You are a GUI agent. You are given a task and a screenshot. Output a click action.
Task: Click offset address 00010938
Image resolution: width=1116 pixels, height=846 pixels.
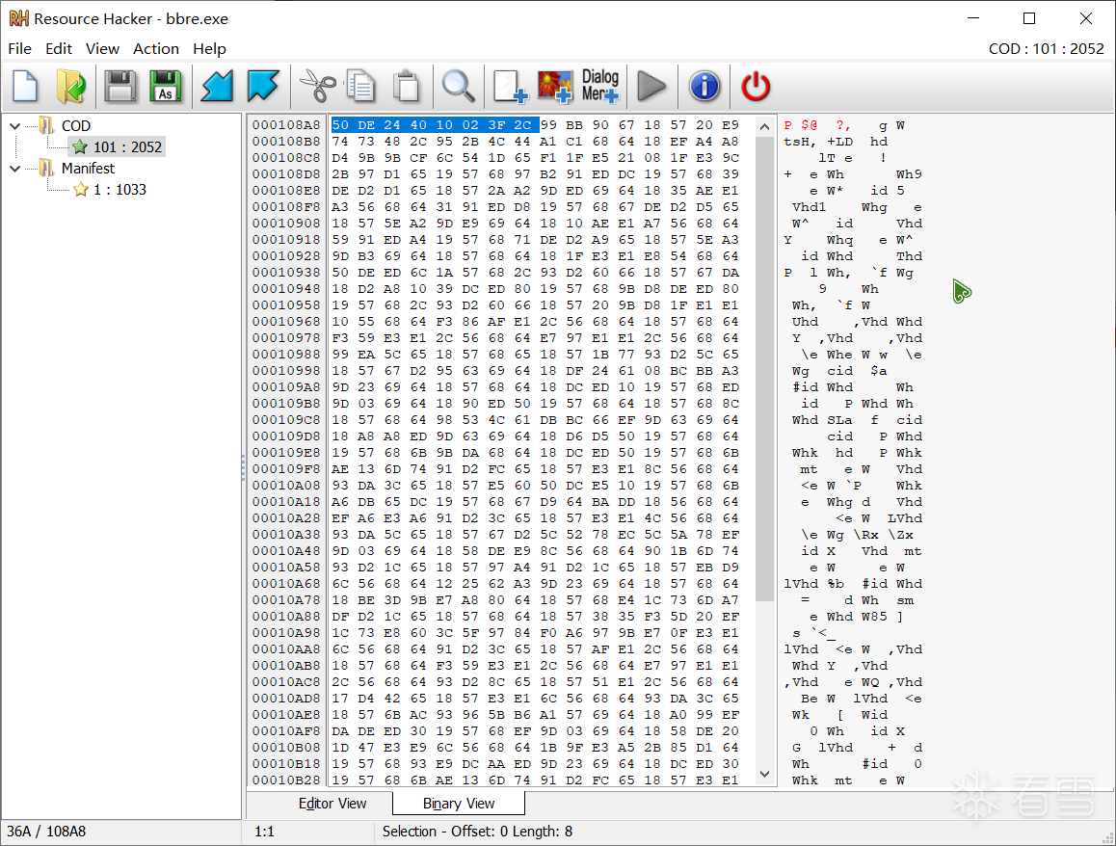tap(286, 273)
